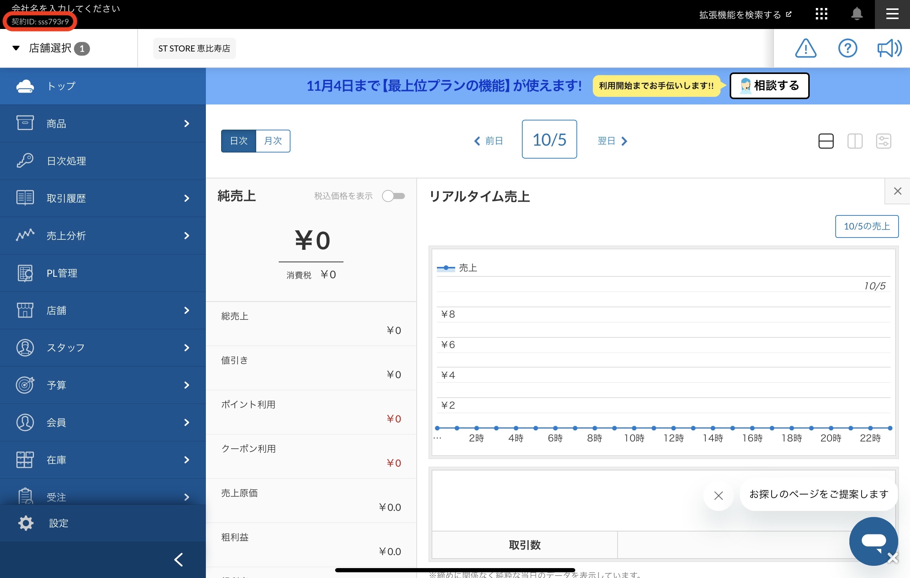
Task: Open the 10/5 date picker field
Action: click(x=549, y=140)
